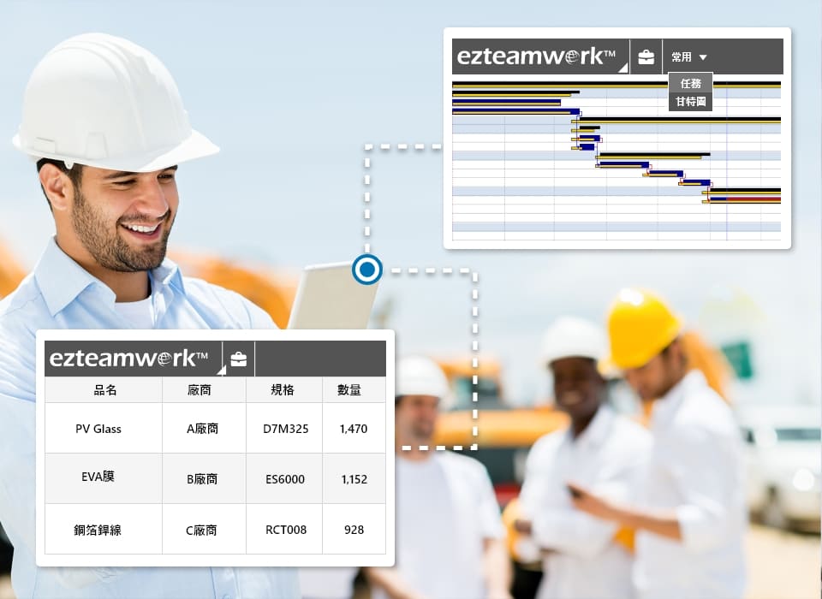Select the 1,152 quantity cell

point(354,478)
